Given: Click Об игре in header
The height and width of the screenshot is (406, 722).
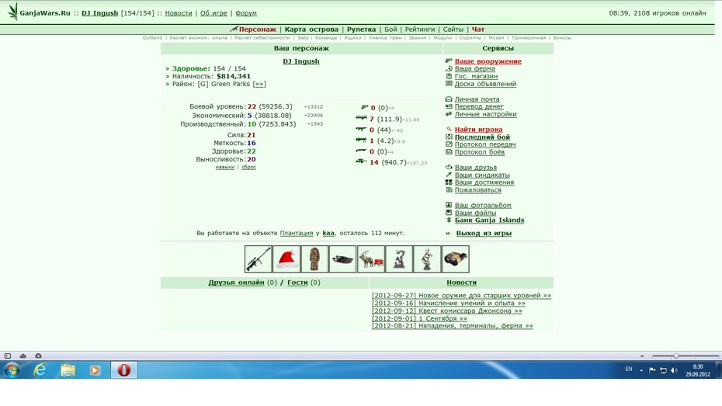Looking at the screenshot, I should tap(213, 13).
